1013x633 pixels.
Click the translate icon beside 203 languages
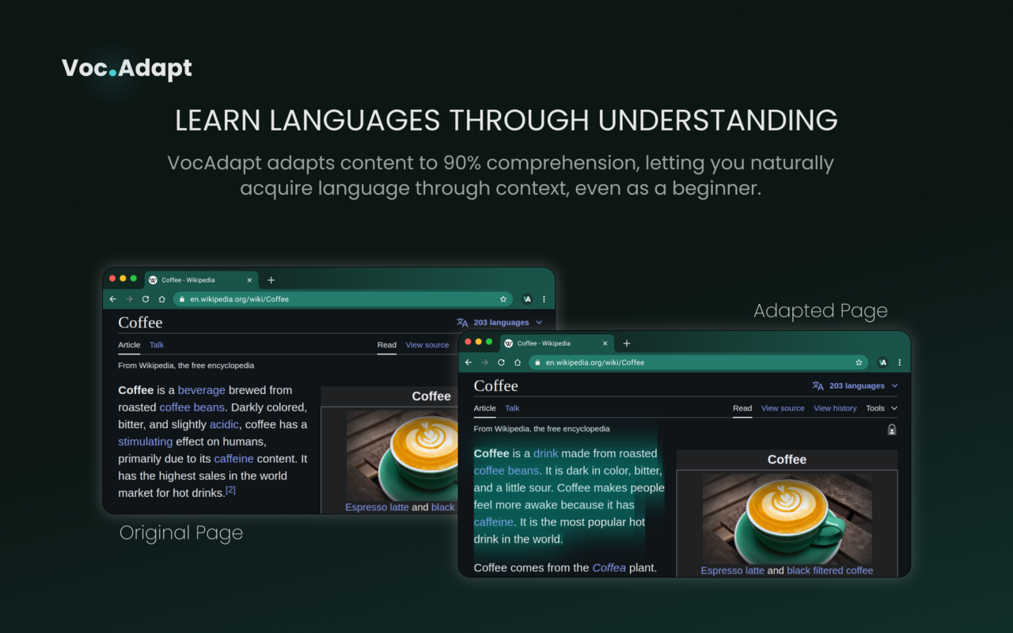[x=818, y=385]
